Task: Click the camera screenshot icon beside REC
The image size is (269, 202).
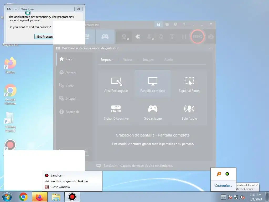Action: click(x=211, y=37)
